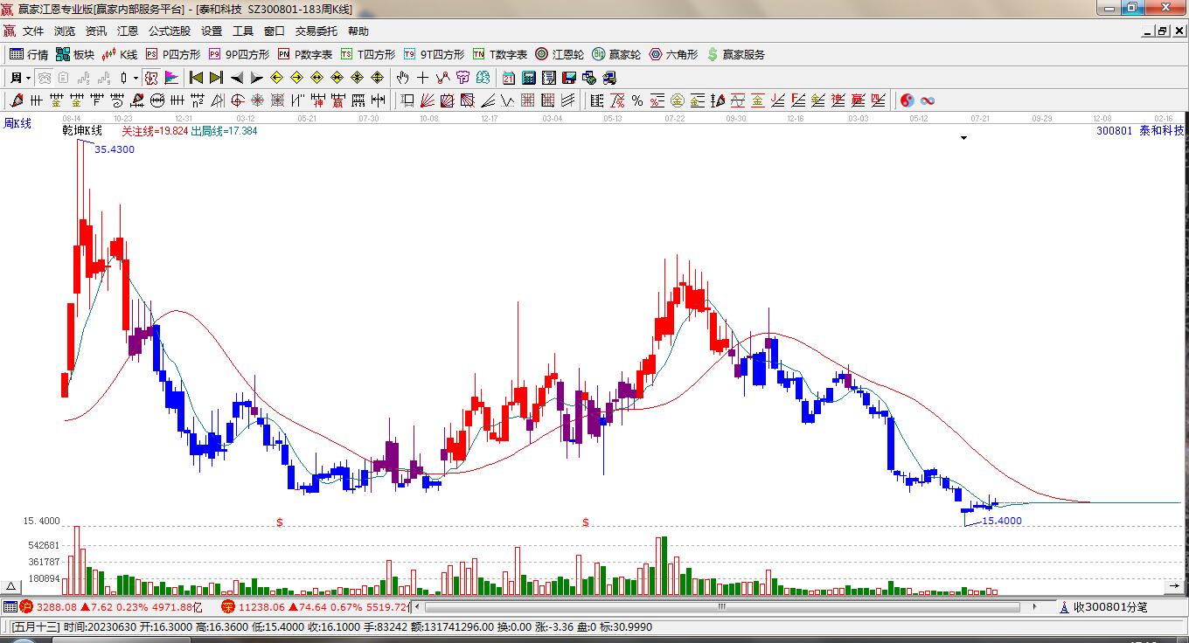Click the blue infinity symbol icon

click(928, 100)
